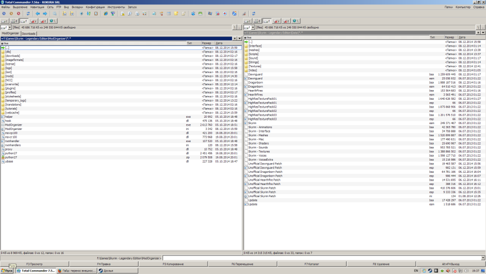Open network neighborhood button in right panel
Viewport: 486px width, 274px height.
(295, 21)
